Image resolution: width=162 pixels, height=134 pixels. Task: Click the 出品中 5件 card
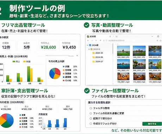(27, 46)
